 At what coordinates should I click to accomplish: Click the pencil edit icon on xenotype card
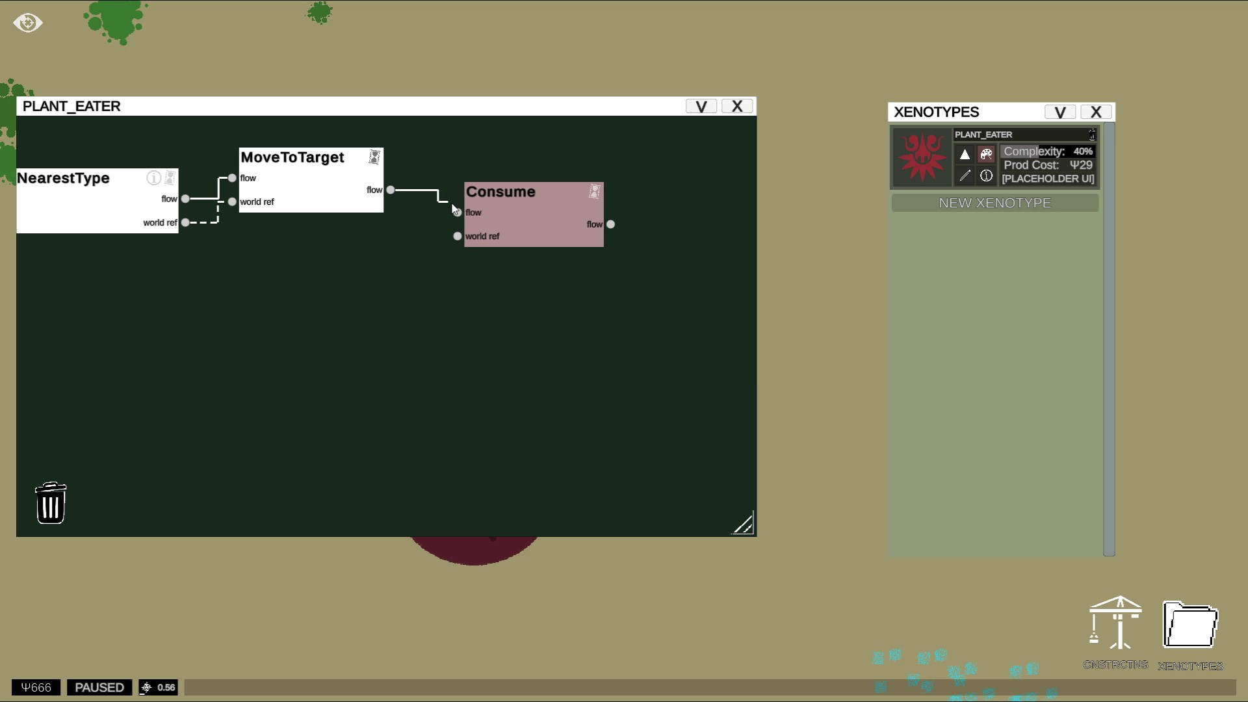[x=965, y=175]
